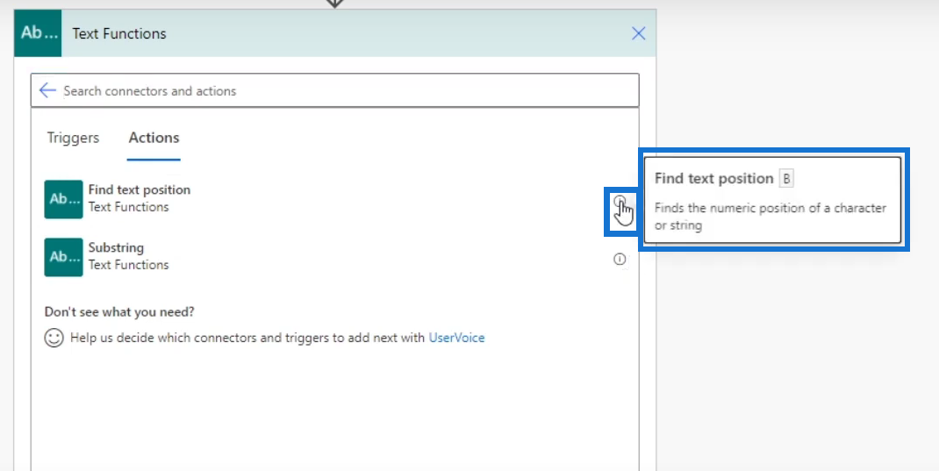939x471 pixels.
Task: Click the Text Functions header connector icon
Action: (x=38, y=33)
